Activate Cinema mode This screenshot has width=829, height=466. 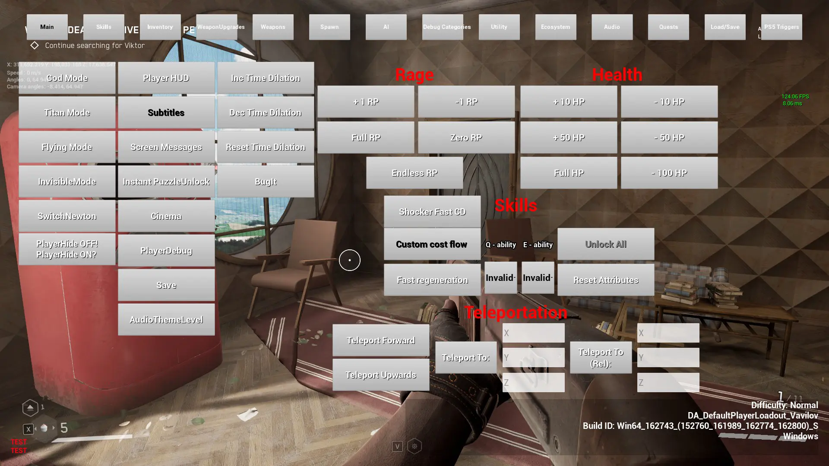click(x=166, y=216)
